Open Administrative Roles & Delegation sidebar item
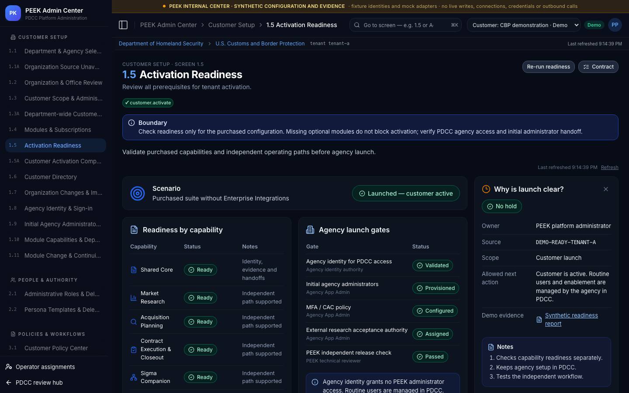This screenshot has height=393, width=629. pos(56,294)
